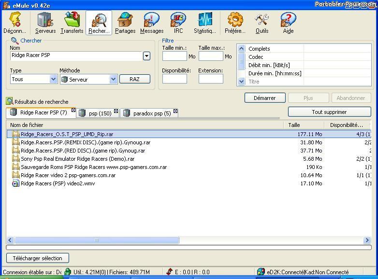Viewport: 378px width, 279px height.
Task: Select the Recherche toolbar icon
Action: [99, 23]
